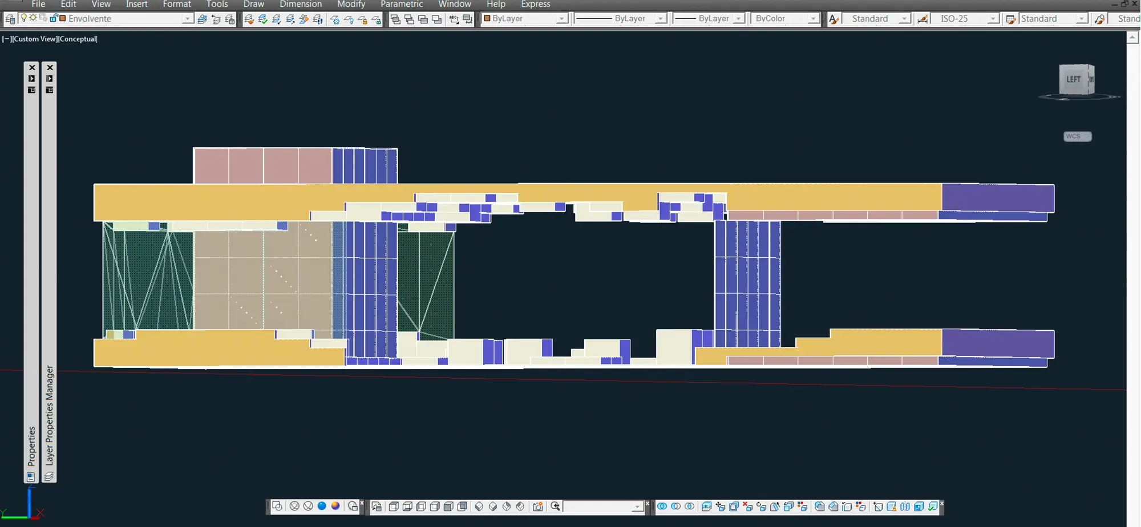Click the solid Union icon
The width and height of the screenshot is (1141, 527).
(662, 506)
